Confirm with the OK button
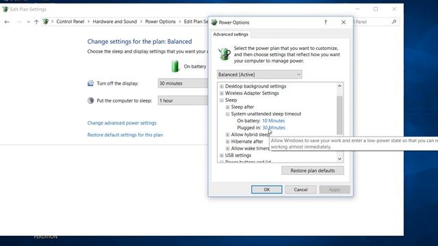438x246 pixels. pyautogui.click(x=267, y=190)
